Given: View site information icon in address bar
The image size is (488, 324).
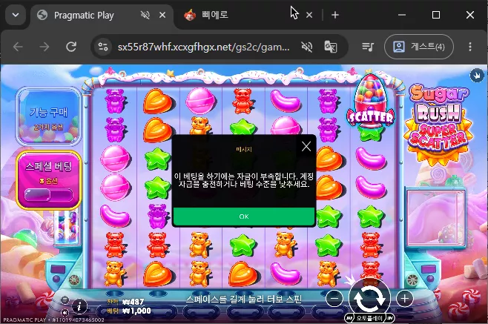Looking at the screenshot, I should pyautogui.click(x=103, y=47).
